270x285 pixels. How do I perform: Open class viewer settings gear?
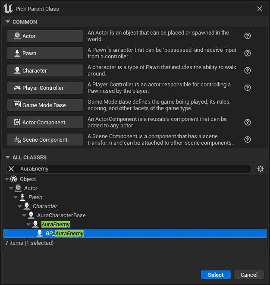[260, 169]
